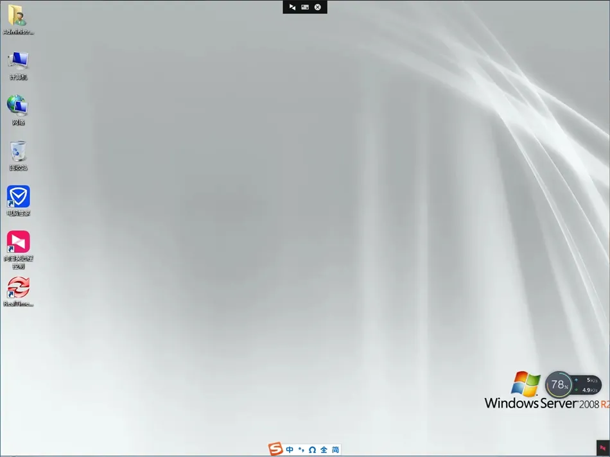Click the 78% memory usage ball
This screenshot has width=610, height=457.
tap(559, 384)
